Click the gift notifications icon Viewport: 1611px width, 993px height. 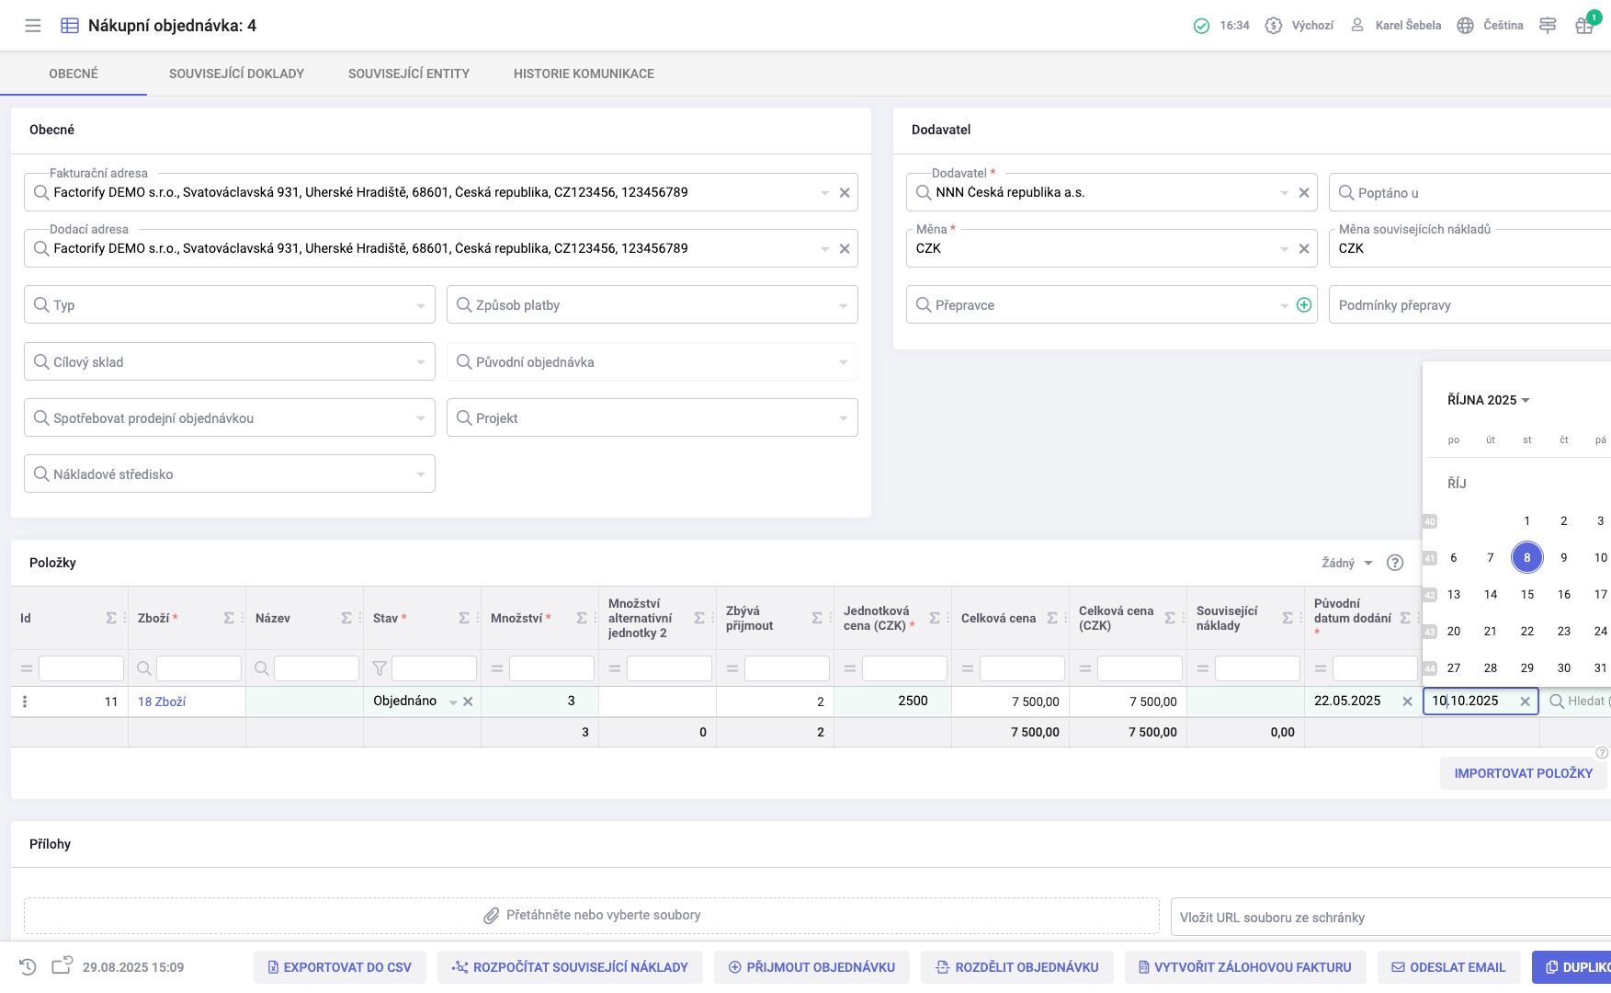click(x=1583, y=26)
